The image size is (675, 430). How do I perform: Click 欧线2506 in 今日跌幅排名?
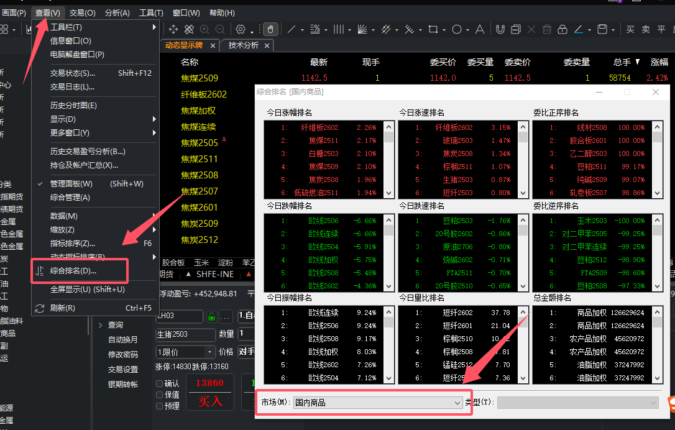point(323,221)
